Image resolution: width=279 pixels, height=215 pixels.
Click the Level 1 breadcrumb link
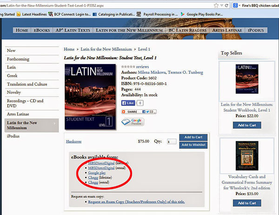(144, 49)
